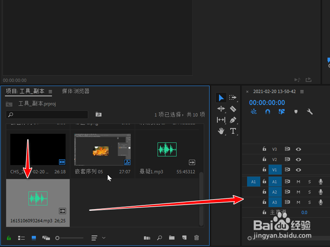Switch project panel to icon view
Viewport: 330px width, 247px height.
34,238
